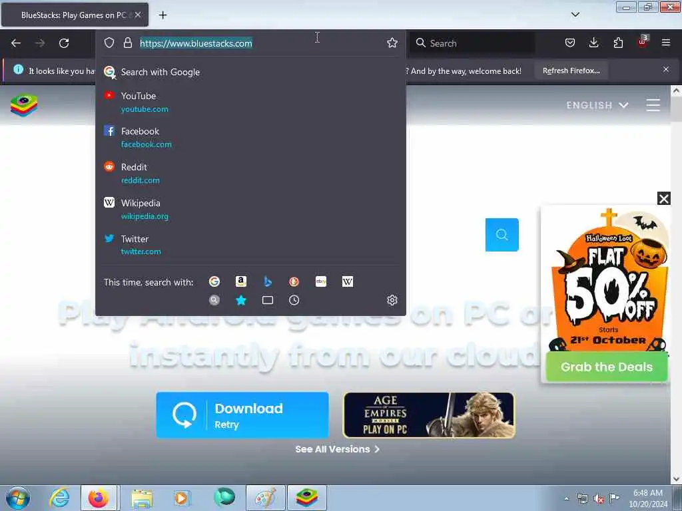
Task: Open the red extension badge icon
Action: [643, 42]
